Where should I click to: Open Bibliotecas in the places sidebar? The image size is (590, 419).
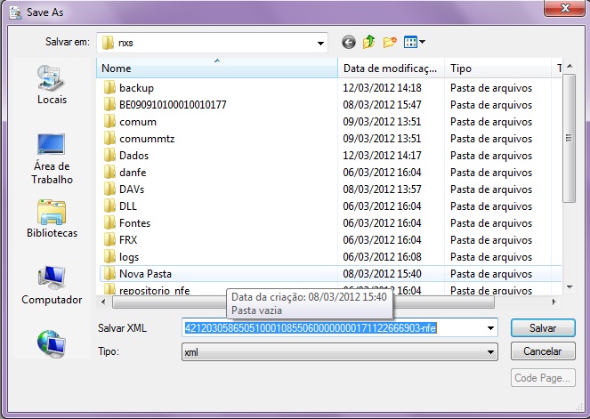(52, 218)
